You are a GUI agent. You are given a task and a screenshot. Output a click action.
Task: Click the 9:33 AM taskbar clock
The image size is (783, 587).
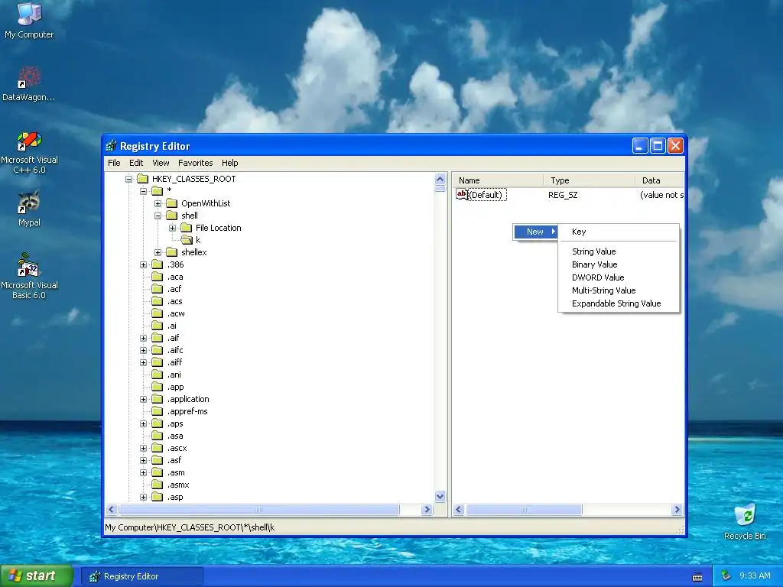coord(755,576)
